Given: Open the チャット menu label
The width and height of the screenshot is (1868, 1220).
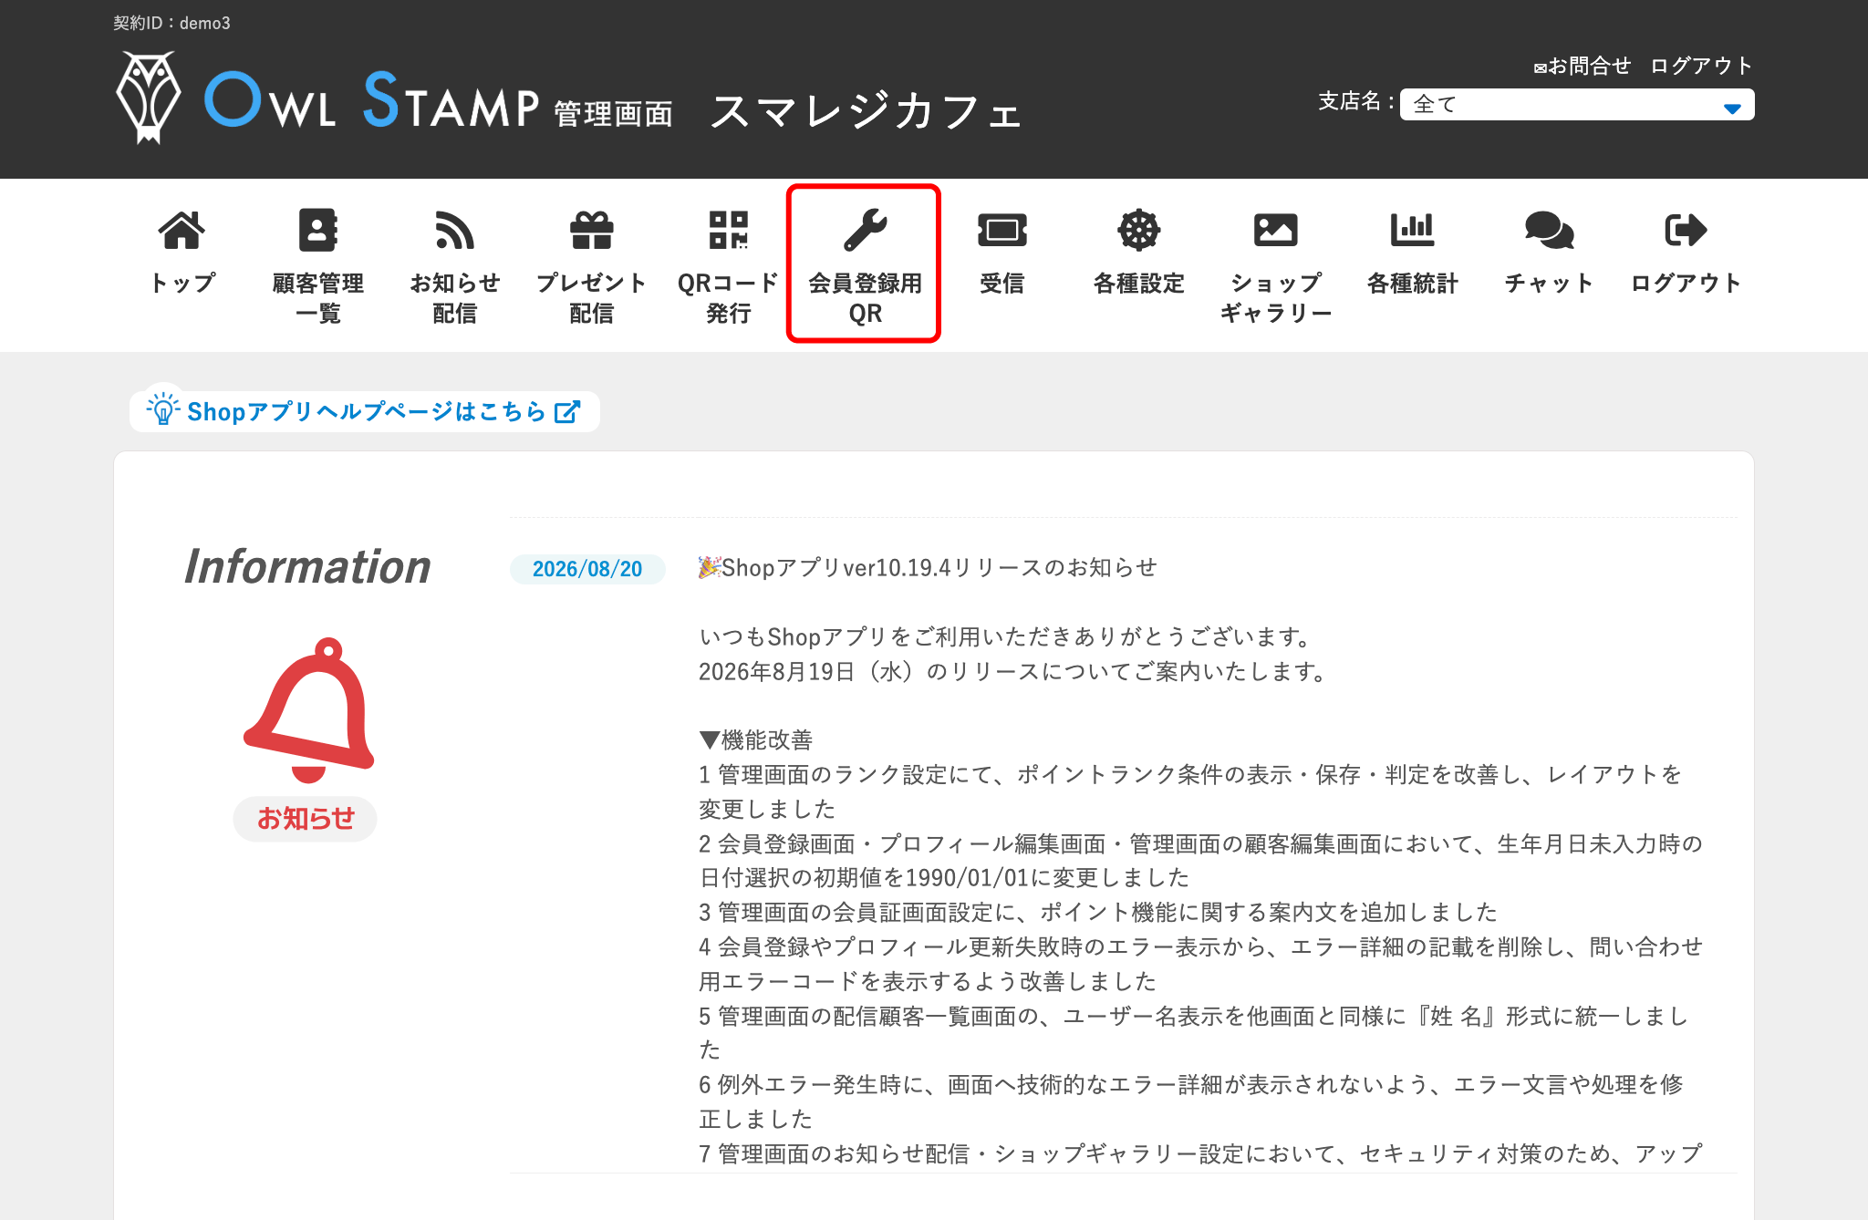Looking at the screenshot, I should pyautogui.click(x=1549, y=283).
